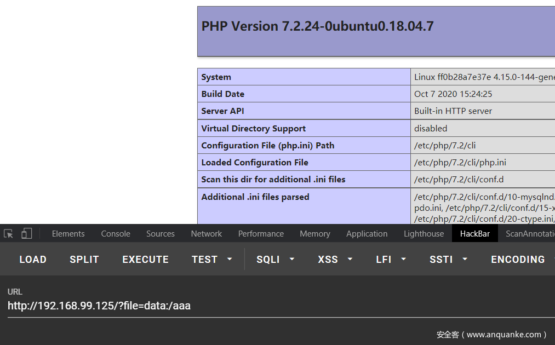Activate the inspect element picker icon
The width and height of the screenshot is (555, 345).
tap(8, 234)
